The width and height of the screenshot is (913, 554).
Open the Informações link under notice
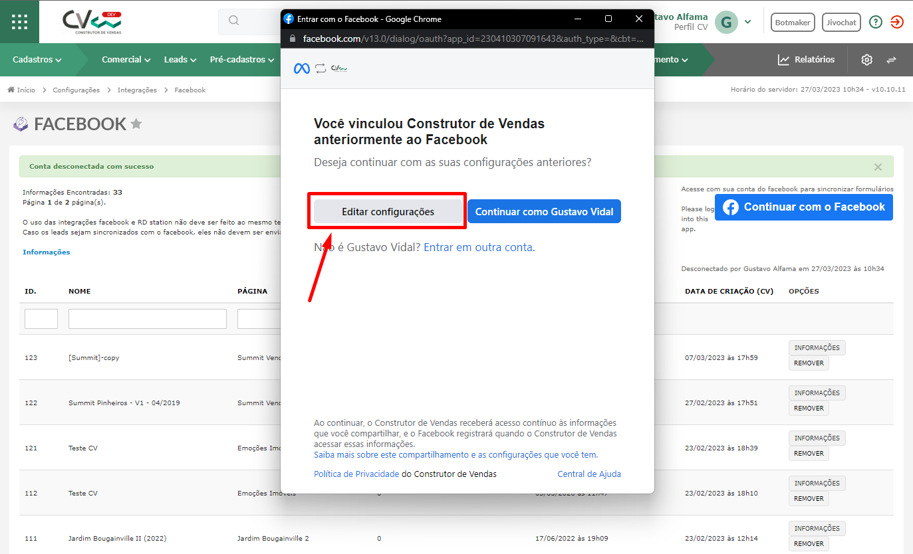(x=47, y=252)
